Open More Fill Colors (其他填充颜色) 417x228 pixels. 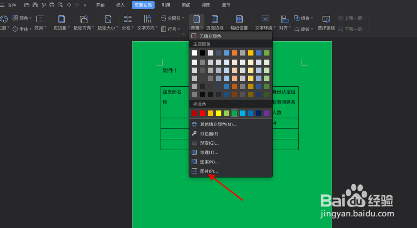(x=231, y=124)
